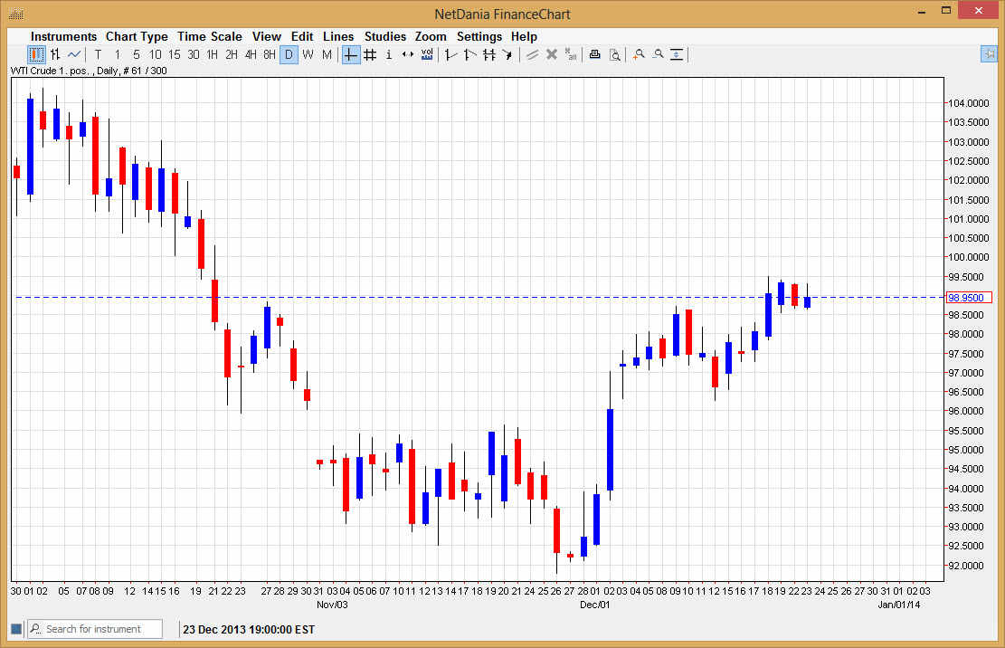The image size is (1005, 648).
Task: Maximize the NetDania FinanceChart window
Action: point(946,10)
